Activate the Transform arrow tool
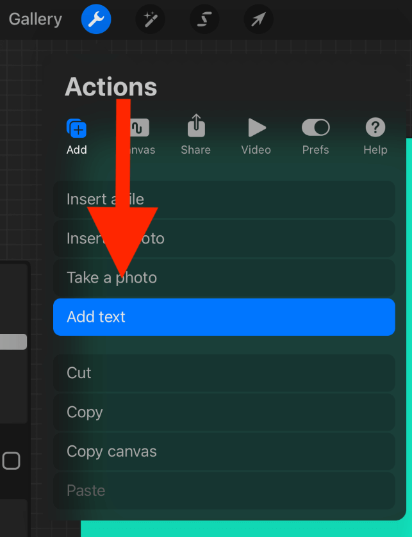This screenshot has height=537, width=412. coord(258,20)
